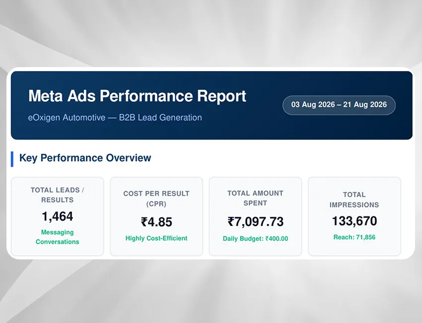The image size is (422, 323).
Task: Click the Key Performance Overview heading
Action: (x=85, y=158)
